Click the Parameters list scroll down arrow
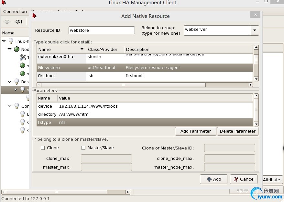The image size is (284, 202). tap(256, 124)
